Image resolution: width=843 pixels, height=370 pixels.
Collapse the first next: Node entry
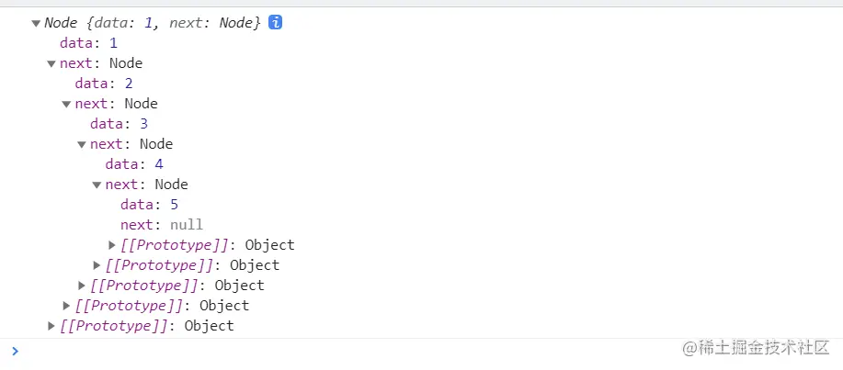point(51,64)
